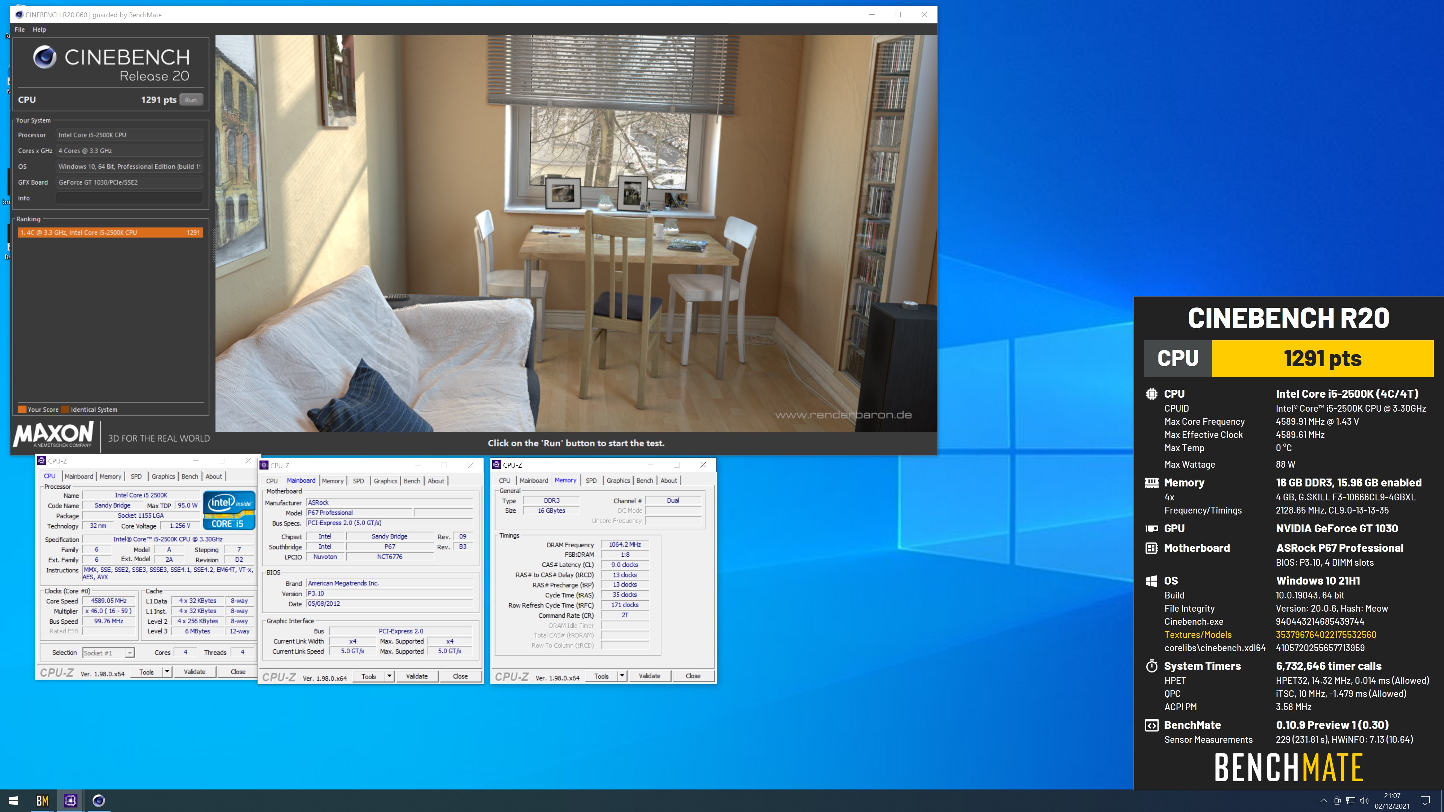
Task: Click title icon of Memory CPU-Z window
Action: point(497,465)
